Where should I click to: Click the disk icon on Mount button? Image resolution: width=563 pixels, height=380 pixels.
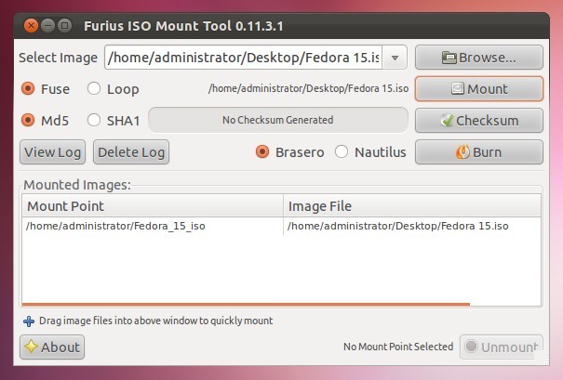458,88
